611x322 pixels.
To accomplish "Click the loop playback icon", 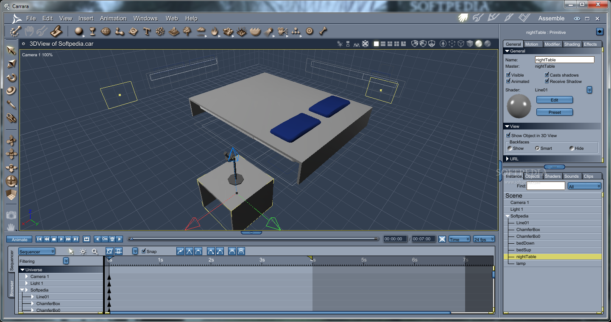I will coord(86,239).
